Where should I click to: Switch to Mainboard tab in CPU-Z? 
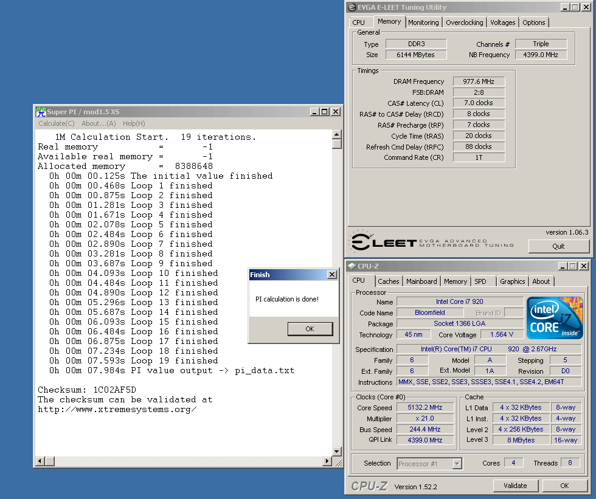[421, 281]
